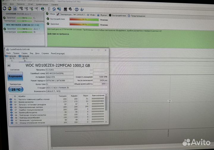Image resolution: width=214 pixels, height=150 pixels.
Task: Click the Быстродействие 100% performance bar
Action: point(84,20)
